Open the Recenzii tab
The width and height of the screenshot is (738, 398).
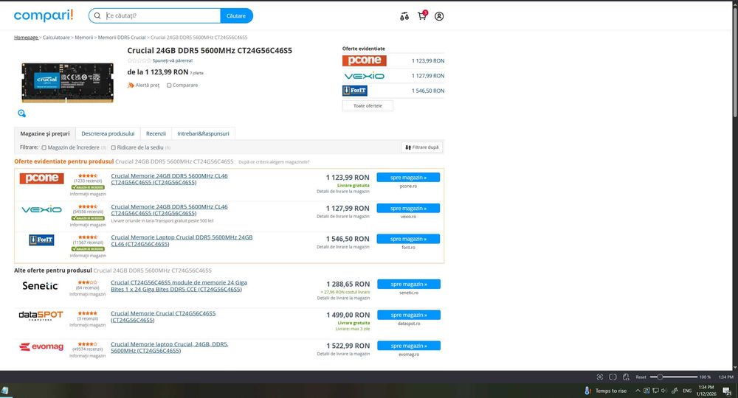coord(156,133)
